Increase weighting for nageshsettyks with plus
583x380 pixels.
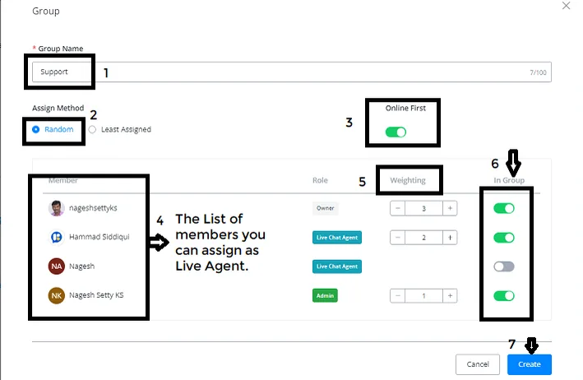click(x=450, y=208)
